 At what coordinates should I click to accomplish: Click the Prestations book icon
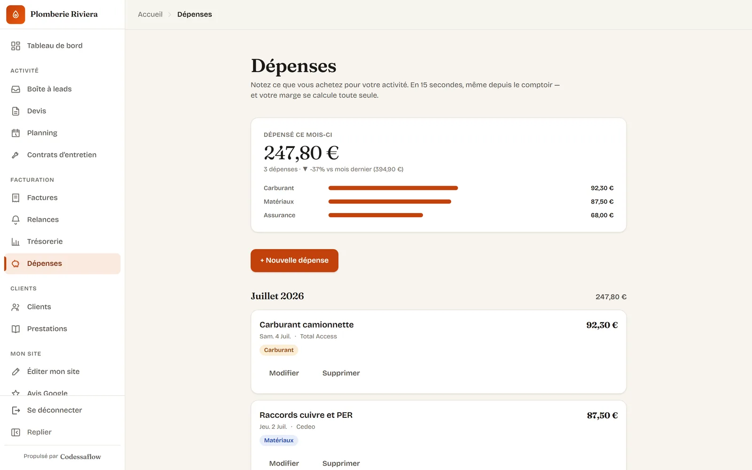[x=16, y=329]
